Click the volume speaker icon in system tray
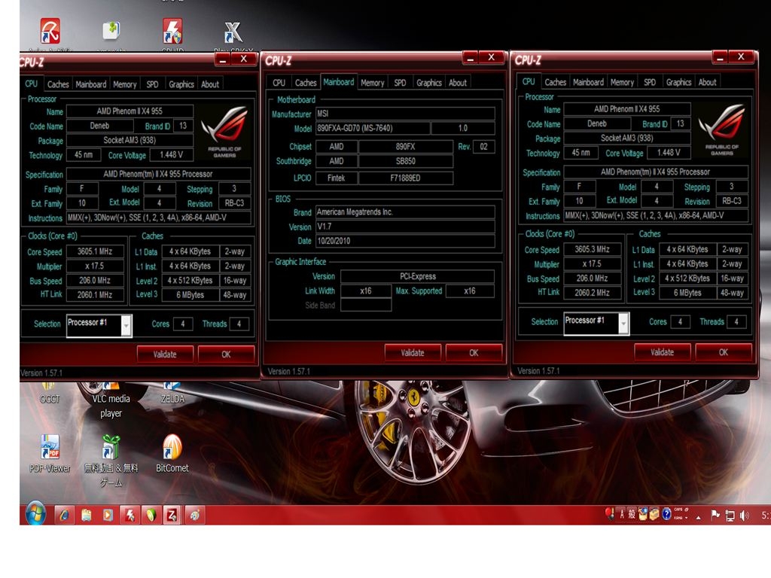771x578 pixels. click(745, 516)
